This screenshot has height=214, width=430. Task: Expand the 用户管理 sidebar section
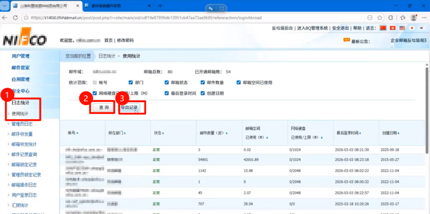tap(21, 56)
